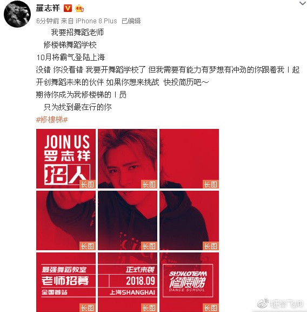The width and height of the screenshot is (307, 312).
Task: Click the orange verified V badge
Action: pos(68,8)
